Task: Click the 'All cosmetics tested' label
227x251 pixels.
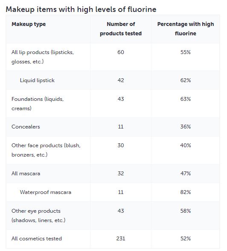Action: (x=37, y=239)
